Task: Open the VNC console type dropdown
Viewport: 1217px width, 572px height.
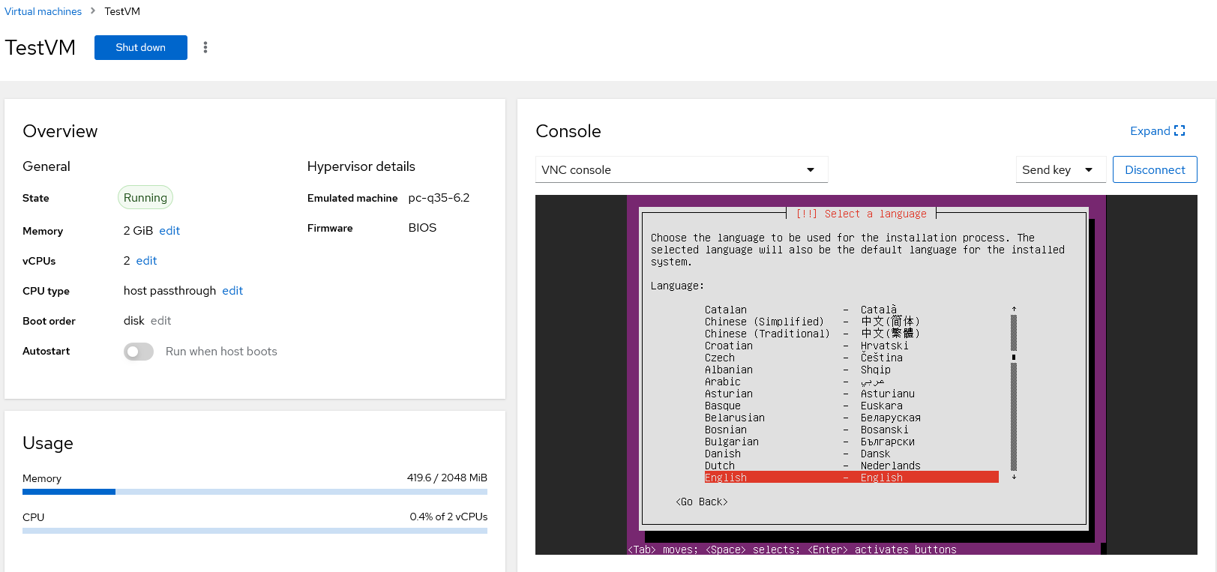Action: 681,169
